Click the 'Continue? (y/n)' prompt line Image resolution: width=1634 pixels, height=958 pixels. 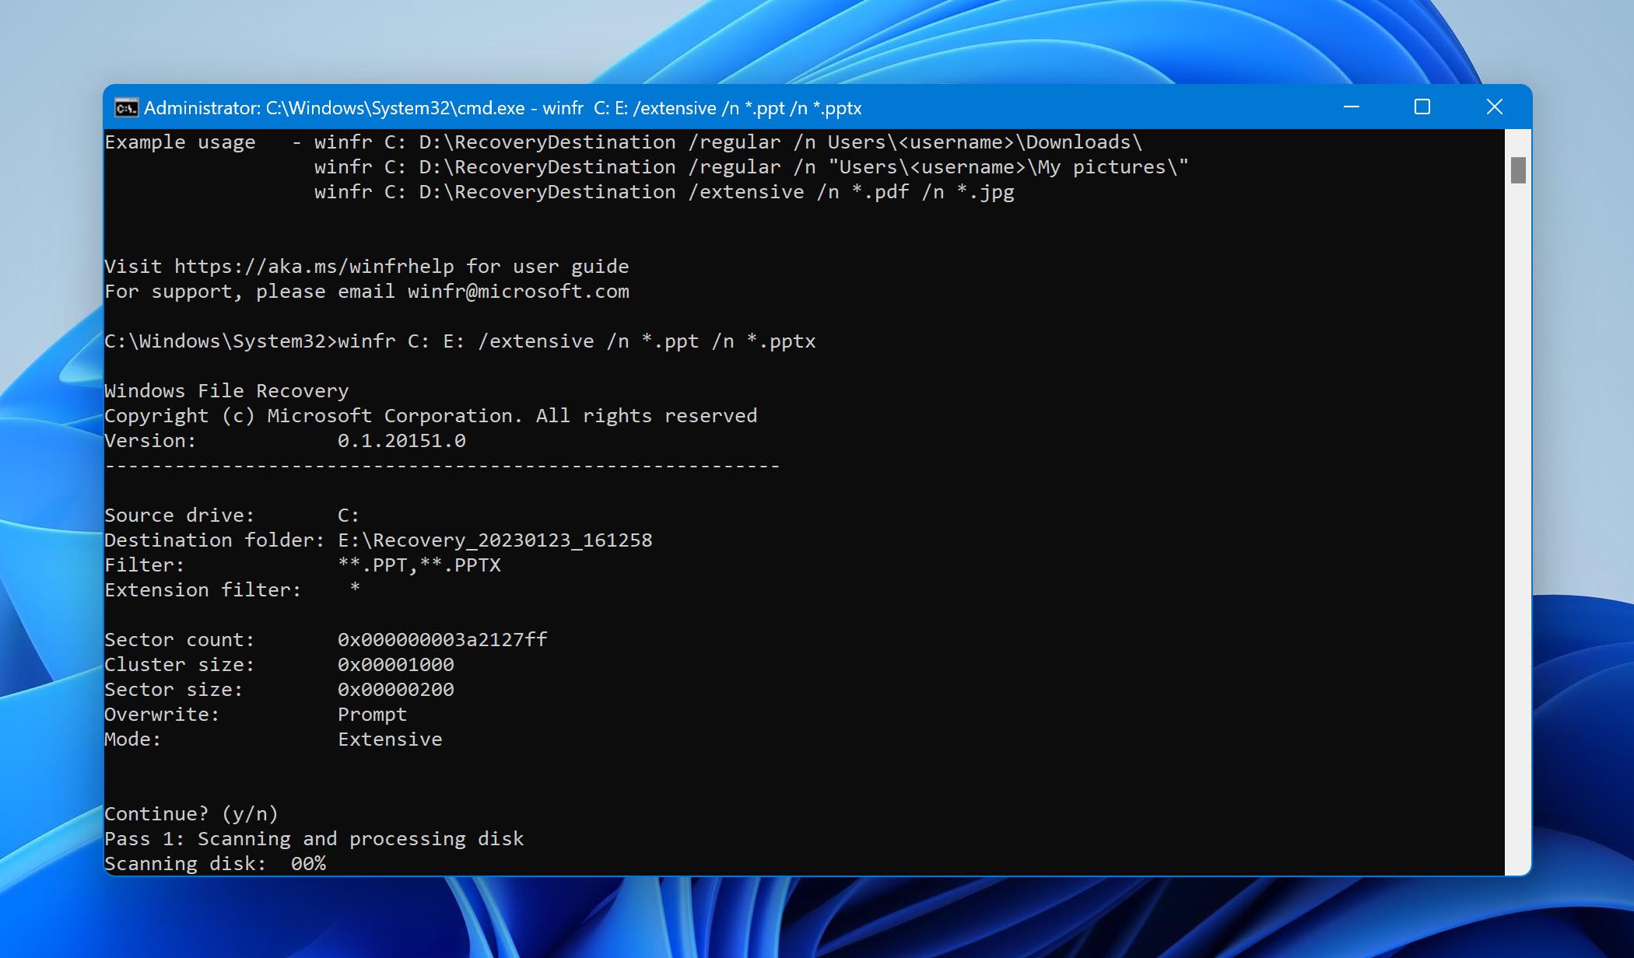[x=191, y=814]
